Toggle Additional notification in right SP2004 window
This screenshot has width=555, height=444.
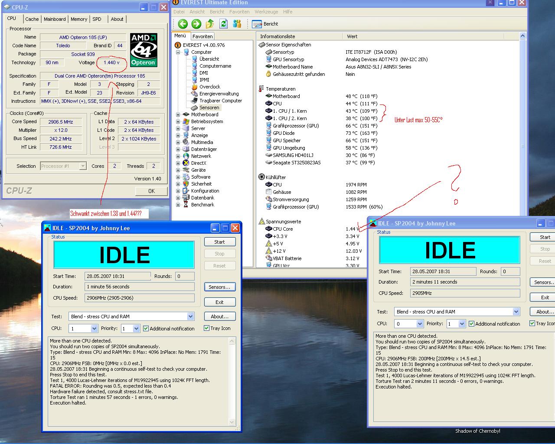(x=471, y=324)
